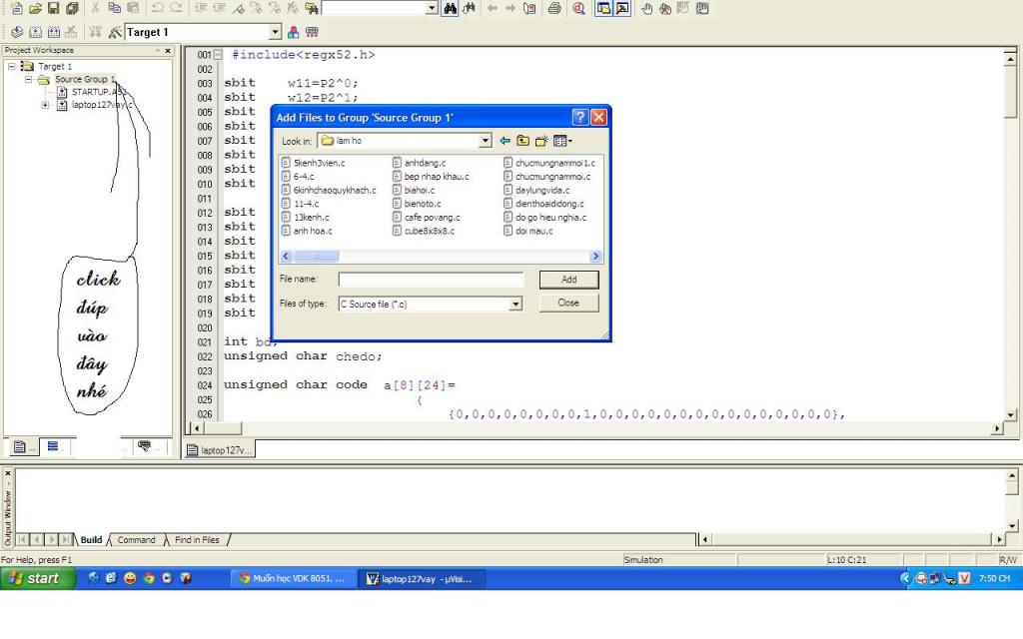Viewport: 1023px width, 639px height.
Task: Go up one folder level in dialog
Action: point(522,141)
